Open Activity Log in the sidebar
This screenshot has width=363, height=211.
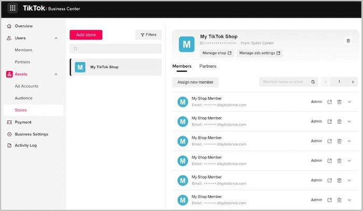pyautogui.click(x=26, y=145)
